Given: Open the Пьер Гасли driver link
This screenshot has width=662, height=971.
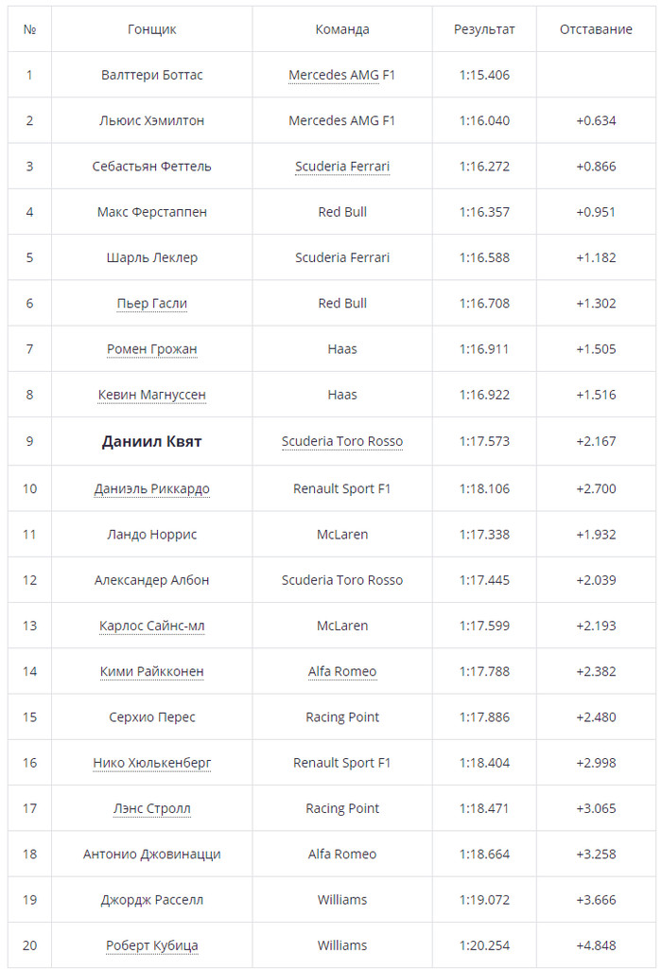Looking at the screenshot, I should [151, 304].
